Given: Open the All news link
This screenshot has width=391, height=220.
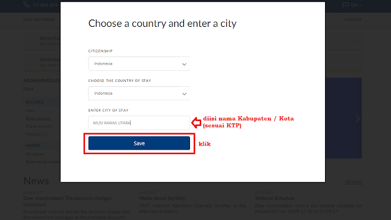Looking at the screenshot, I should [x=354, y=182].
